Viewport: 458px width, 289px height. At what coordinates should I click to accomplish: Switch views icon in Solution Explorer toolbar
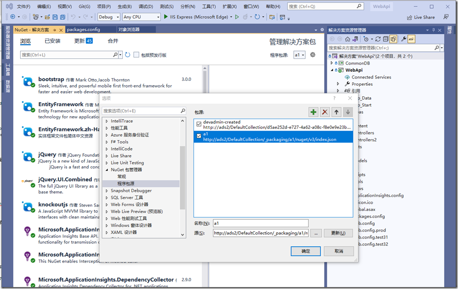(355, 39)
